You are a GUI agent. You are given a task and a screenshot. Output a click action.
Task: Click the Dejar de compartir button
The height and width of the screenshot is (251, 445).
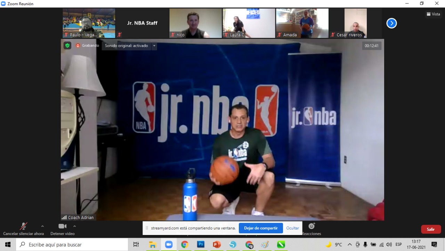click(x=261, y=228)
